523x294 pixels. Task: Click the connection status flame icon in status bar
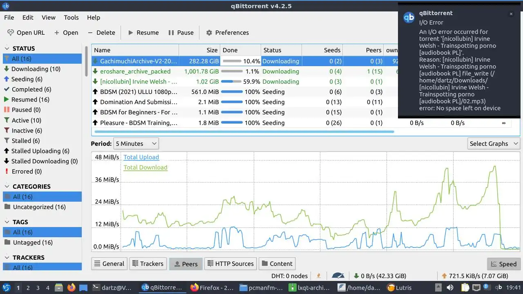319,276
